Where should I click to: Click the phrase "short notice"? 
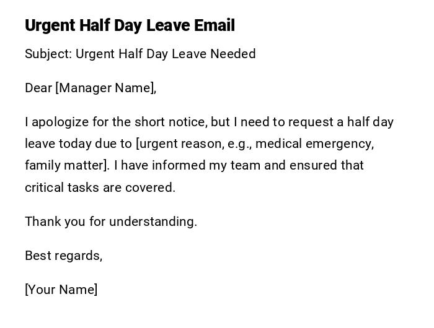pyautogui.click(x=169, y=122)
